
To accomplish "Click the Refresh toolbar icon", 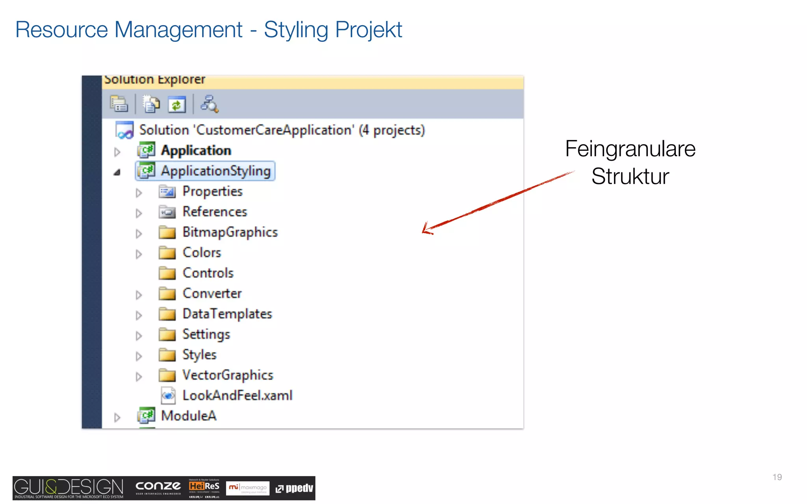I will point(177,104).
